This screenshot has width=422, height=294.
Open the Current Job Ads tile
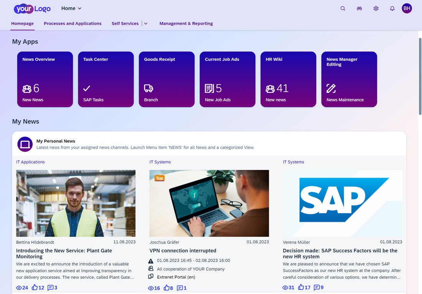(227, 79)
